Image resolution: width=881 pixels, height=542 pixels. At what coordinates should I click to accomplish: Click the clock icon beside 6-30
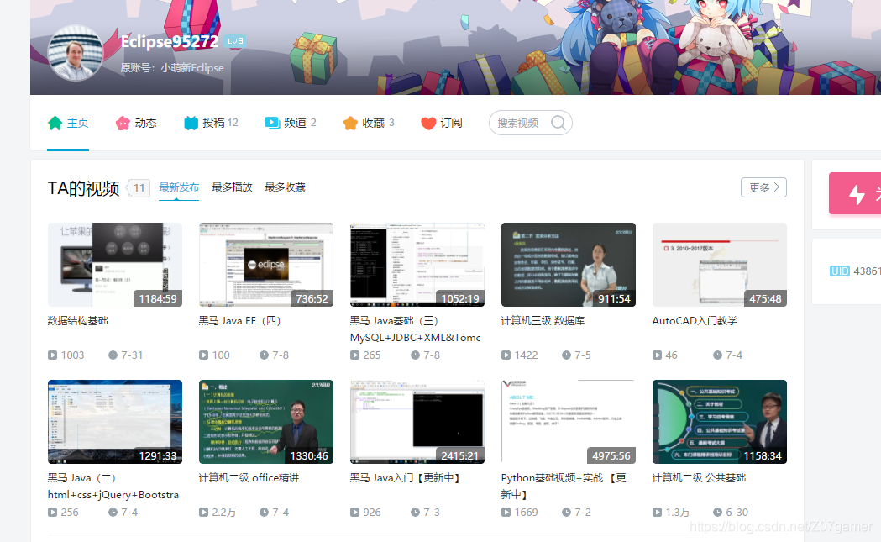(717, 513)
